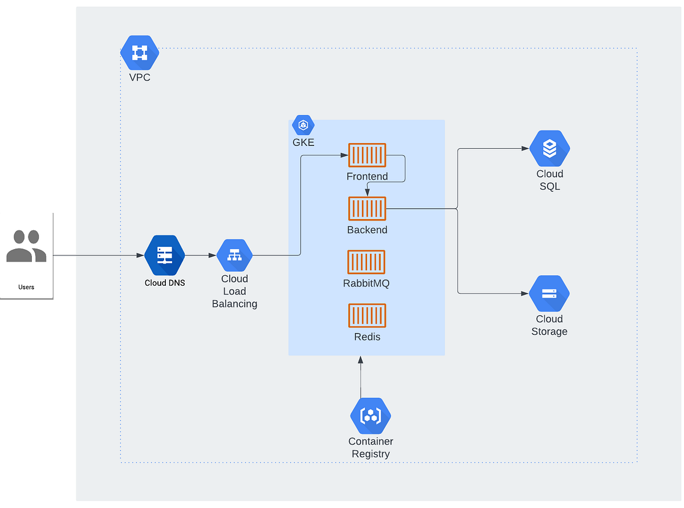
Task: Click the Cloud Load Balancing label text
Action: click(235, 291)
